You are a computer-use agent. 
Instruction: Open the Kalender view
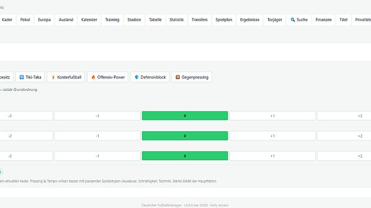point(89,20)
